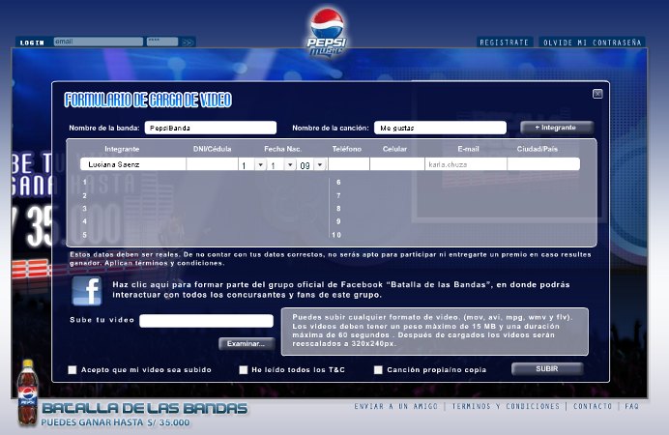The image size is (669, 435).
Task: Check 'Canción propia/no copia' box
Action: [378, 369]
